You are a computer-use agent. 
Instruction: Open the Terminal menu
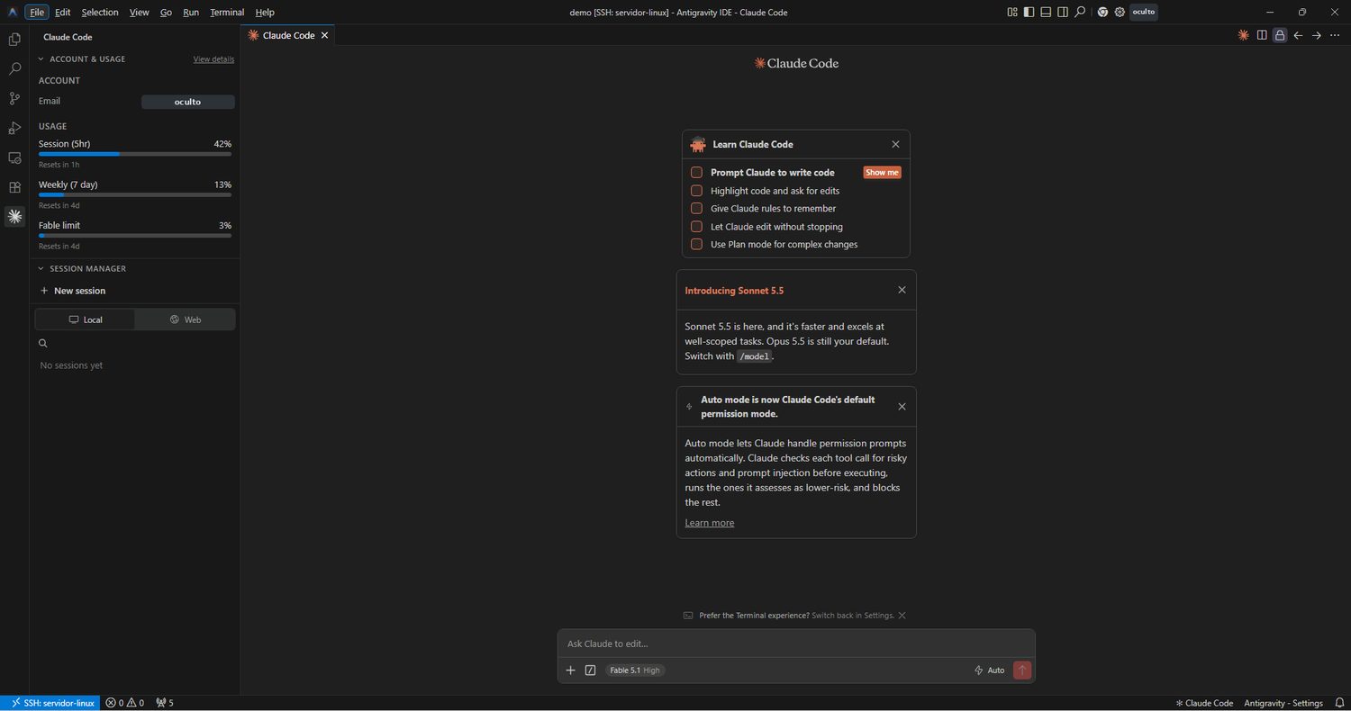click(227, 13)
